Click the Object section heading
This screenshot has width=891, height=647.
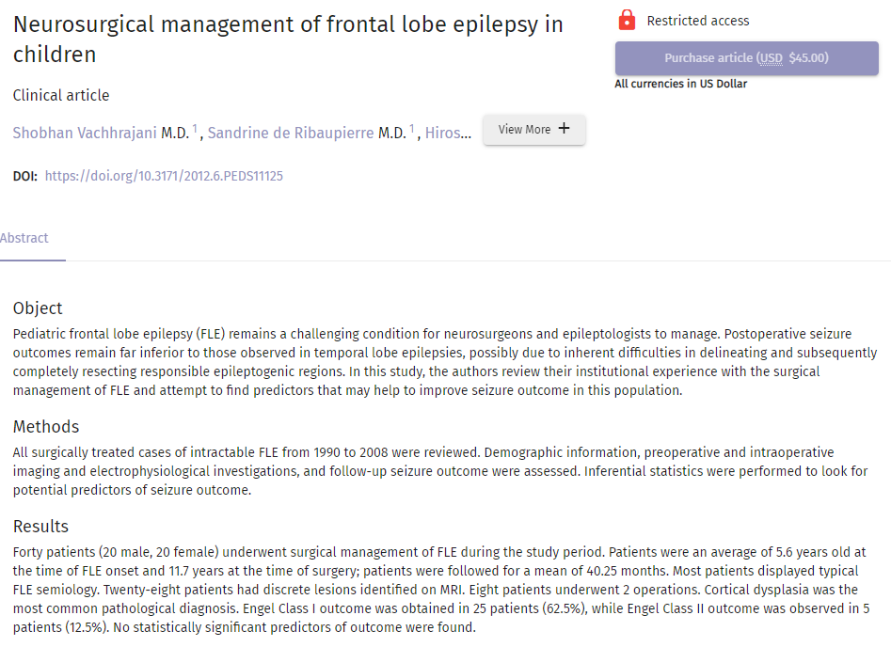pos(38,308)
